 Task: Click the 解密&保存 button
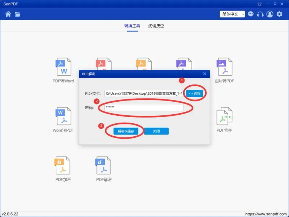click(x=126, y=131)
